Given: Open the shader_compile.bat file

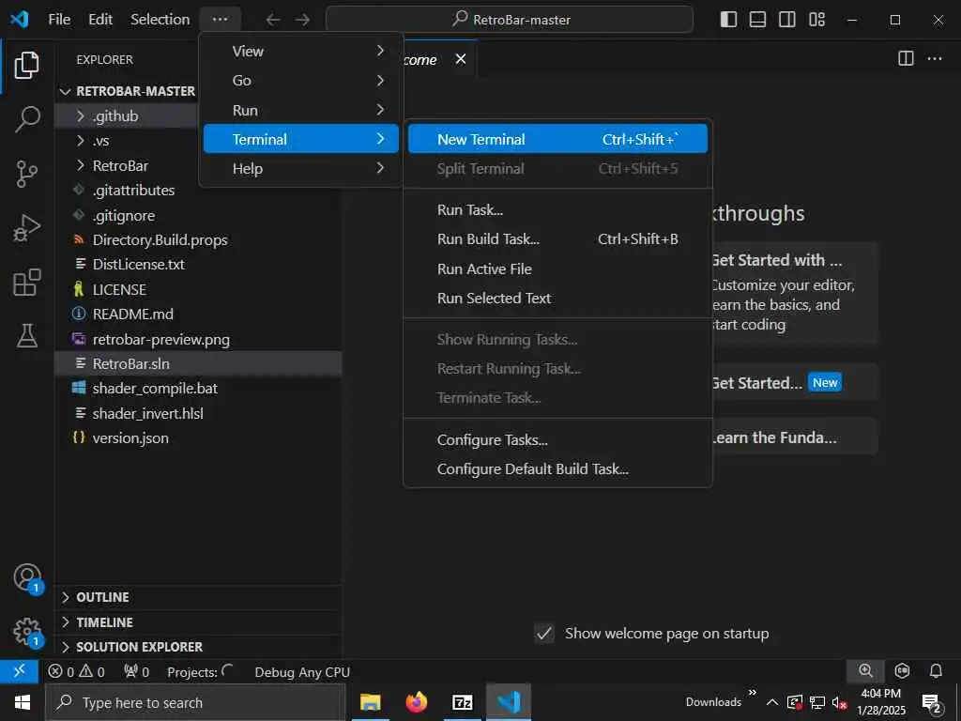Looking at the screenshot, I should coord(155,388).
